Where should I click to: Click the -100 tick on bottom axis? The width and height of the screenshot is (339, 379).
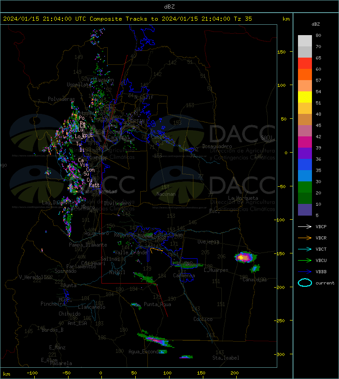click(32, 373)
